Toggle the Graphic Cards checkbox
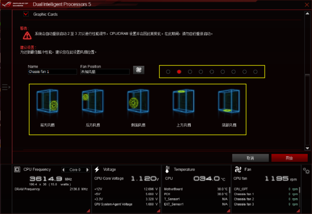Image resolution: width=312 pixels, height=214 pixels. (26, 14)
